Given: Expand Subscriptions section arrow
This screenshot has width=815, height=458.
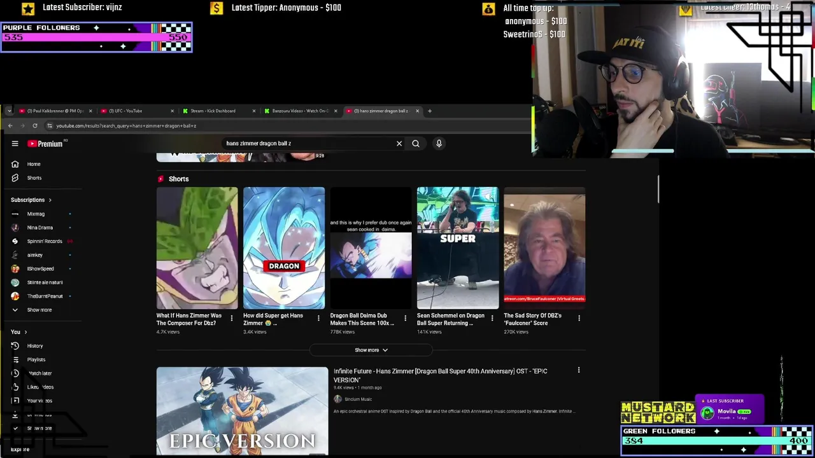Looking at the screenshot, I should pos(50,200).
